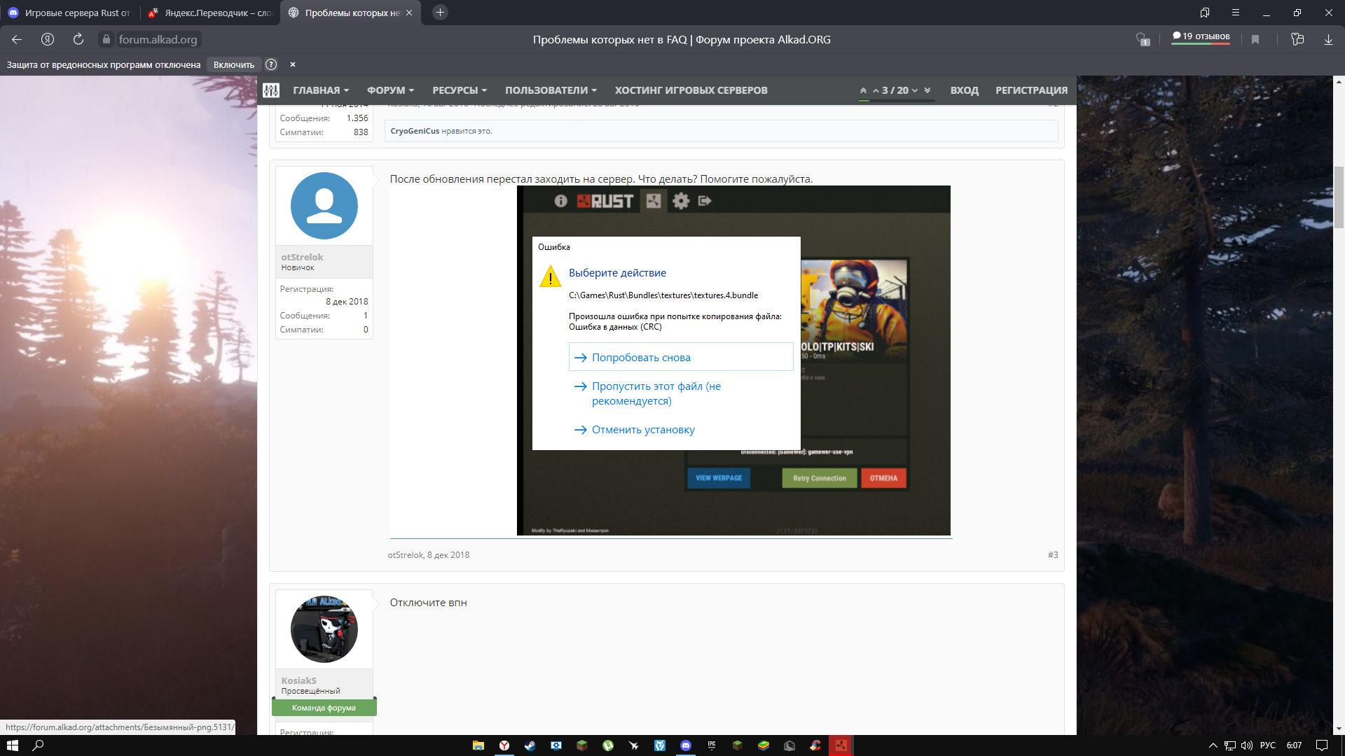Click the browser page reload icon
1345x756 pixels.
(78, 39)
